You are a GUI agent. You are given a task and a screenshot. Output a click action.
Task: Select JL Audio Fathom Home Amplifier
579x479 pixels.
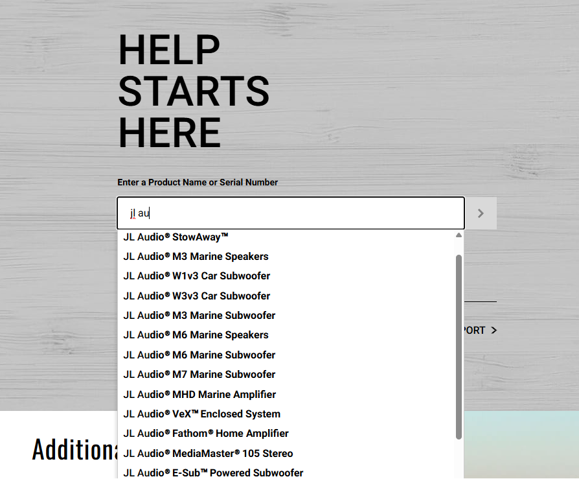pos(206,434)
